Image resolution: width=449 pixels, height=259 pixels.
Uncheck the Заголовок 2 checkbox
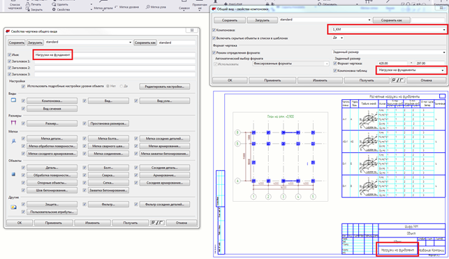tap(10, 68)
